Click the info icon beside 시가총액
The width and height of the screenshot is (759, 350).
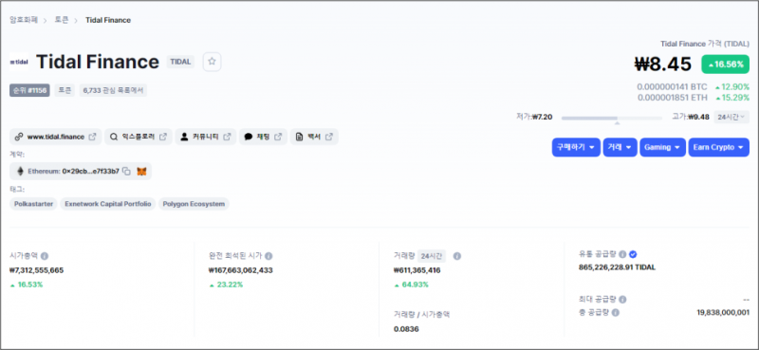pos(45,256)
